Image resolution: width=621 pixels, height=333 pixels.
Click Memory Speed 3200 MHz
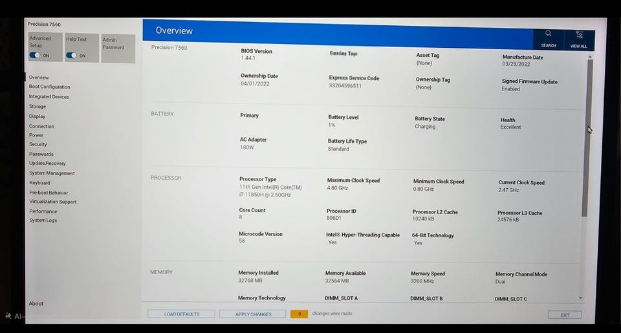(422, 281)
